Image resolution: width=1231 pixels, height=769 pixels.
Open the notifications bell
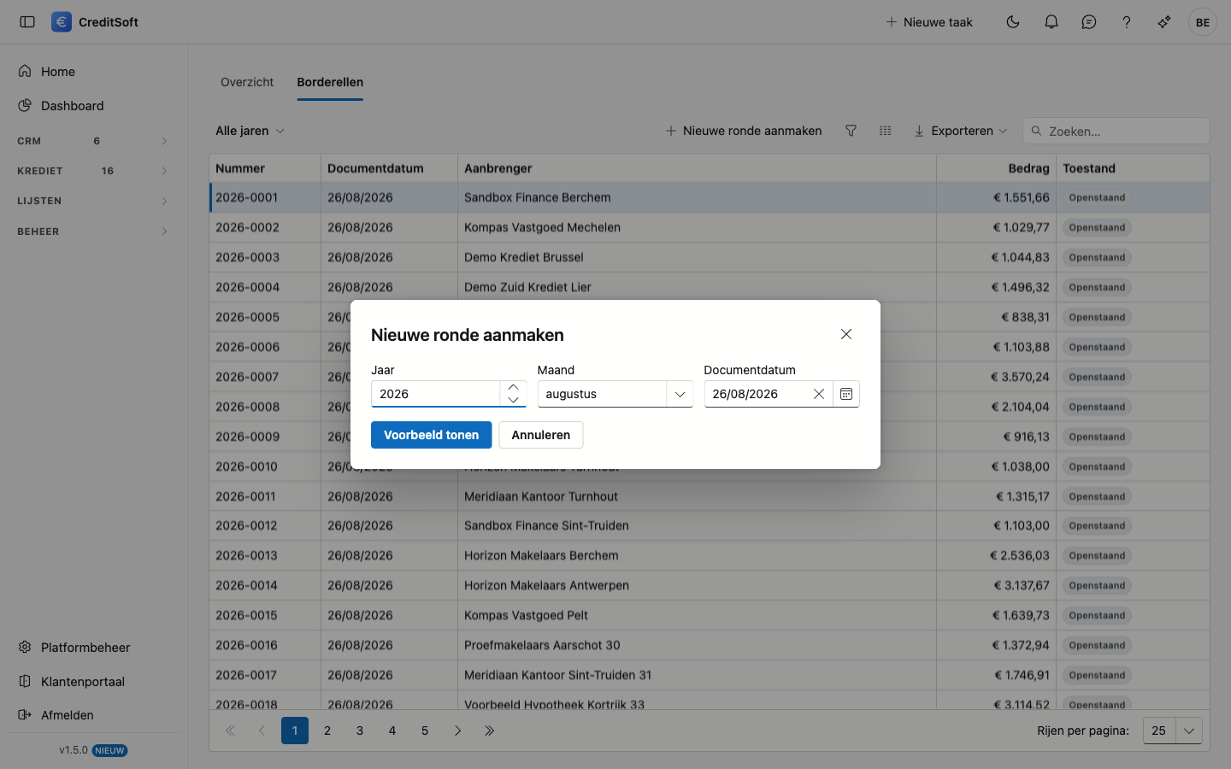[x=1051, y=22]
